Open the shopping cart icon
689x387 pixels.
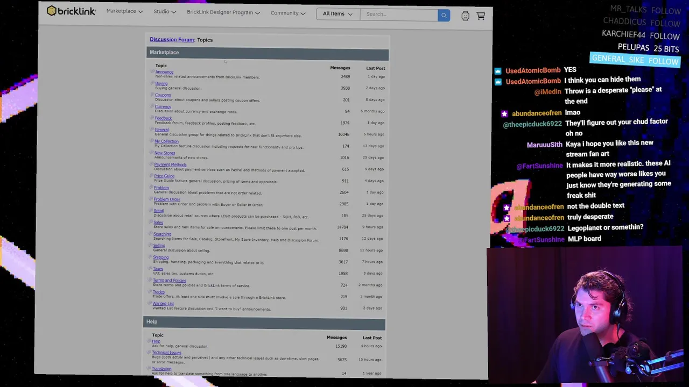click(481, 16)
